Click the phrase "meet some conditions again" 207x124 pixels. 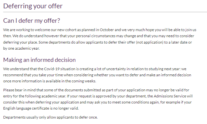pos(135,102)
